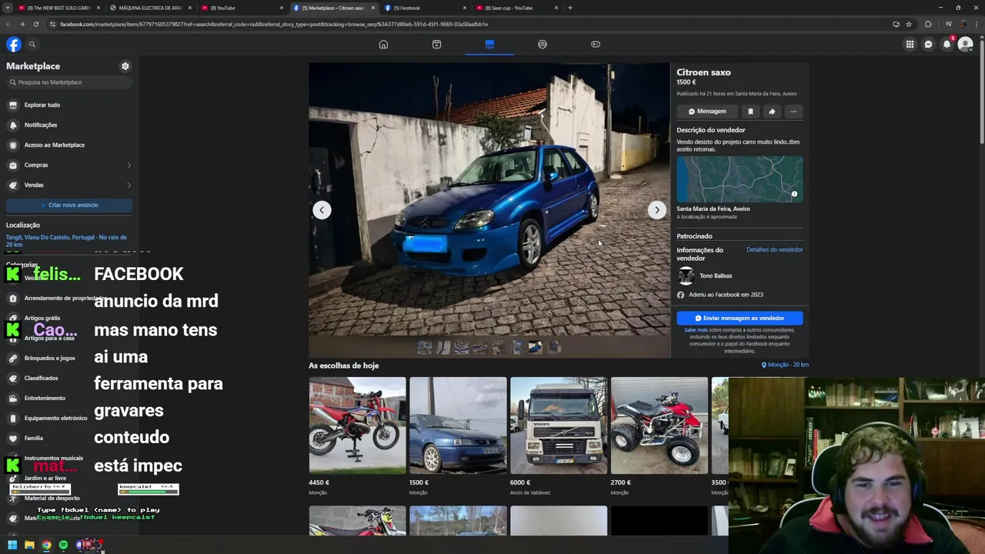Open seller Tono Balisas profile

[716, 275]
